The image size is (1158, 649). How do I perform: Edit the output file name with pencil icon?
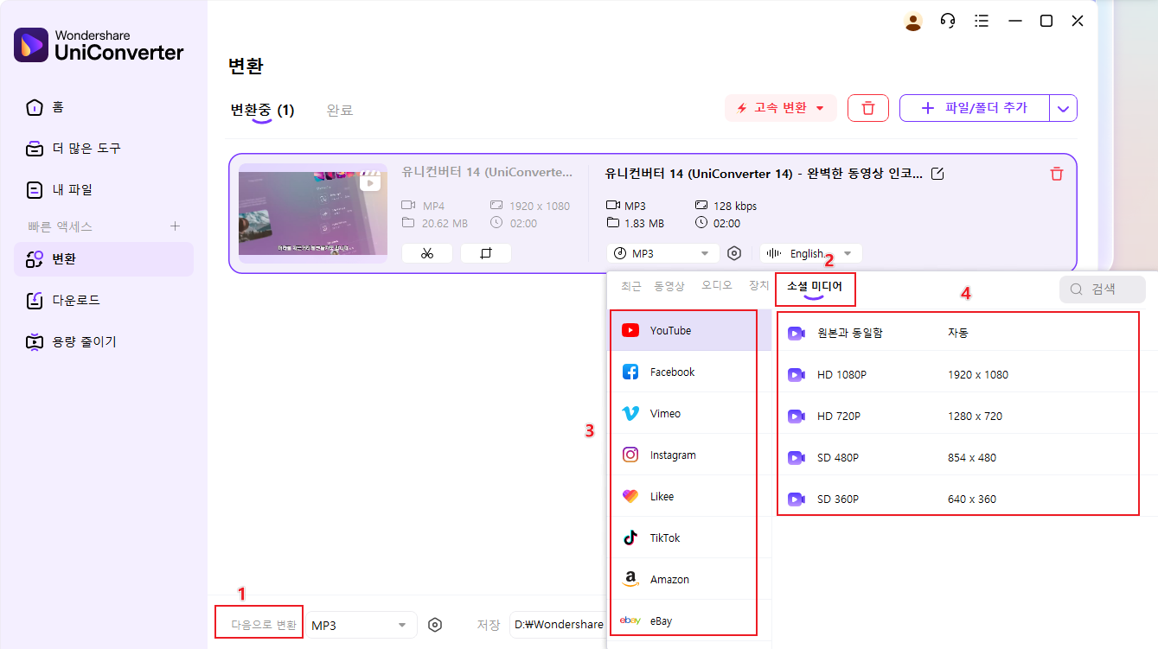coord(937,174)
